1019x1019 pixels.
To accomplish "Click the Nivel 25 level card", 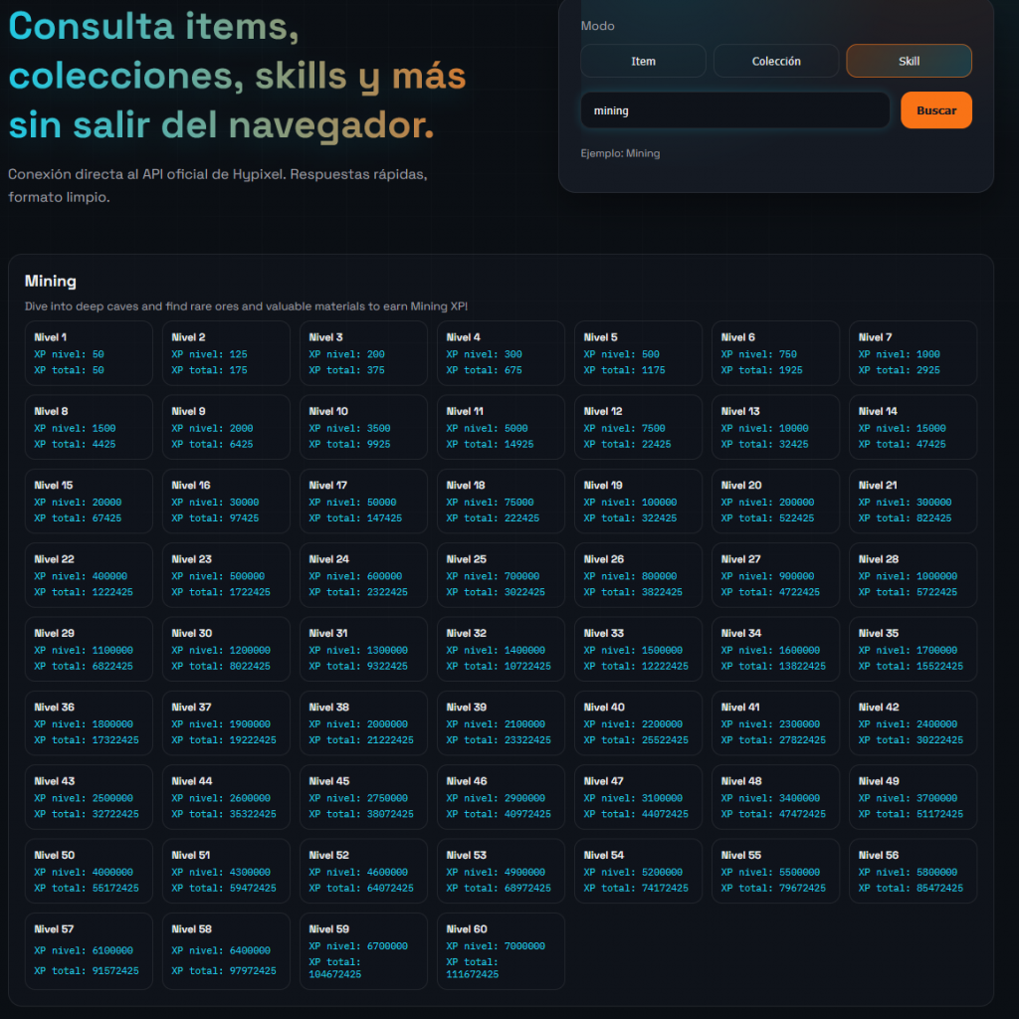I will coord(501,575).
